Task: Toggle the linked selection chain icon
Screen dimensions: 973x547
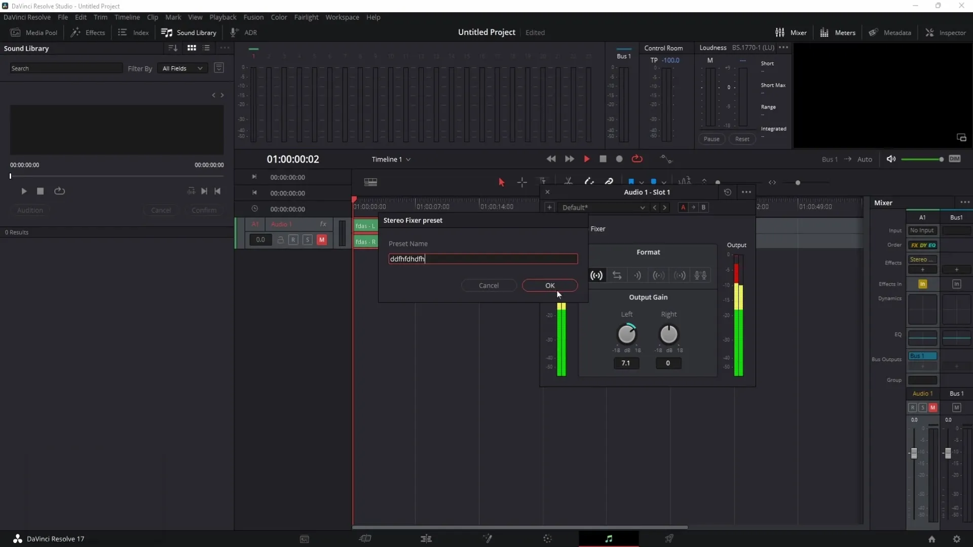Action: click(x=609, y=182)
